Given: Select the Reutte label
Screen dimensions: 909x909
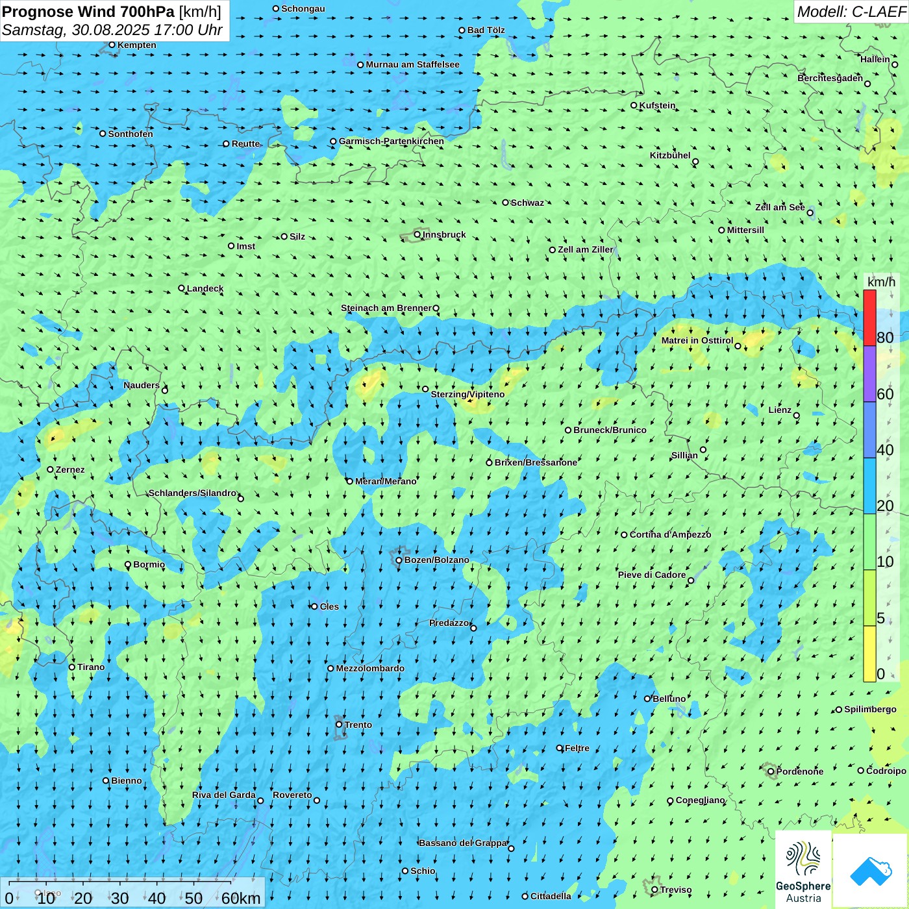Looking at the screenshot, I should pos(245,143).
